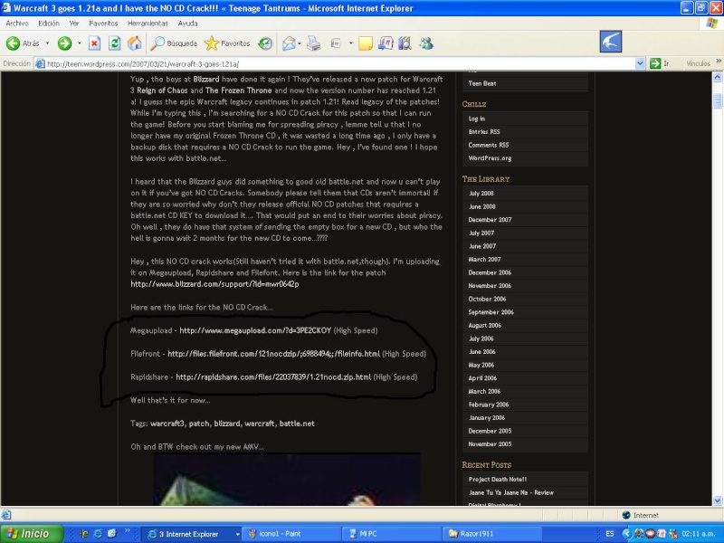Click the Log in sidebar link
The image size is (724, 543).
[477, 119]
